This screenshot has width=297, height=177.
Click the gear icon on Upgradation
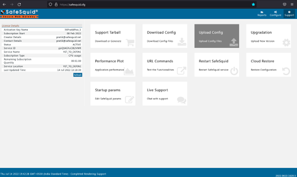pos(286,42)
